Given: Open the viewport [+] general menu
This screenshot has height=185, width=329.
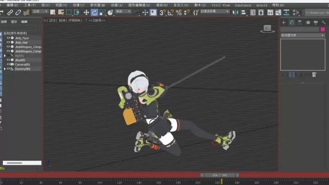Looking at the screenshot, I should [46, 20].
